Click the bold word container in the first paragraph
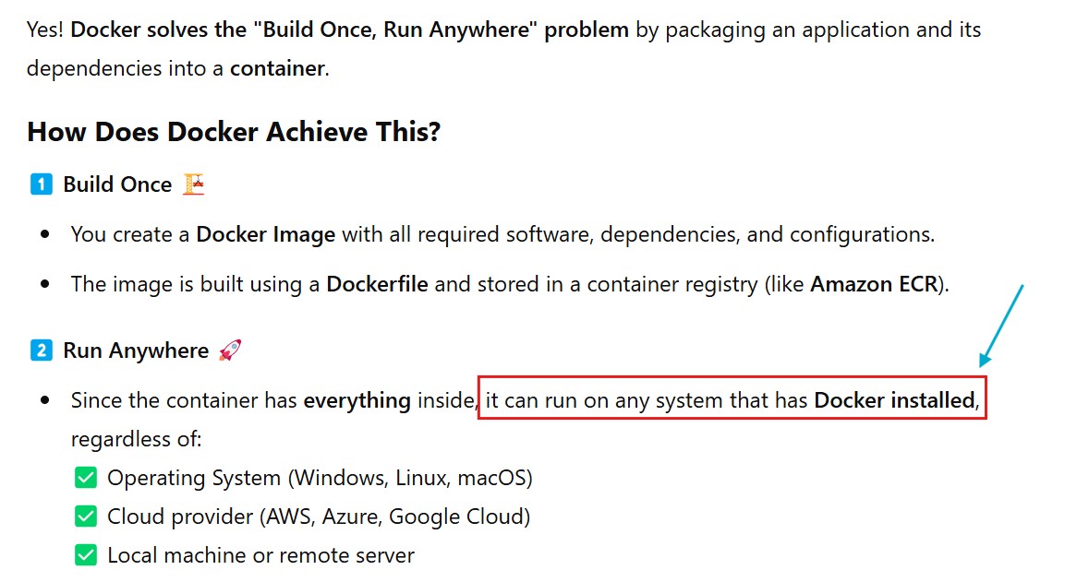1077x582 pixels. click(x=277, y=68)
